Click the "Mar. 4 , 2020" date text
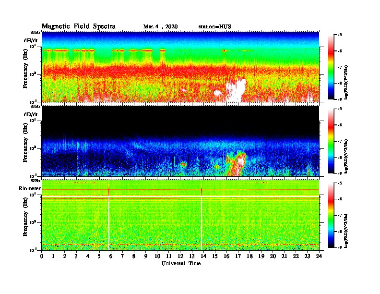The height and width of the screenshot is (294, 380). tap(160, 27)
